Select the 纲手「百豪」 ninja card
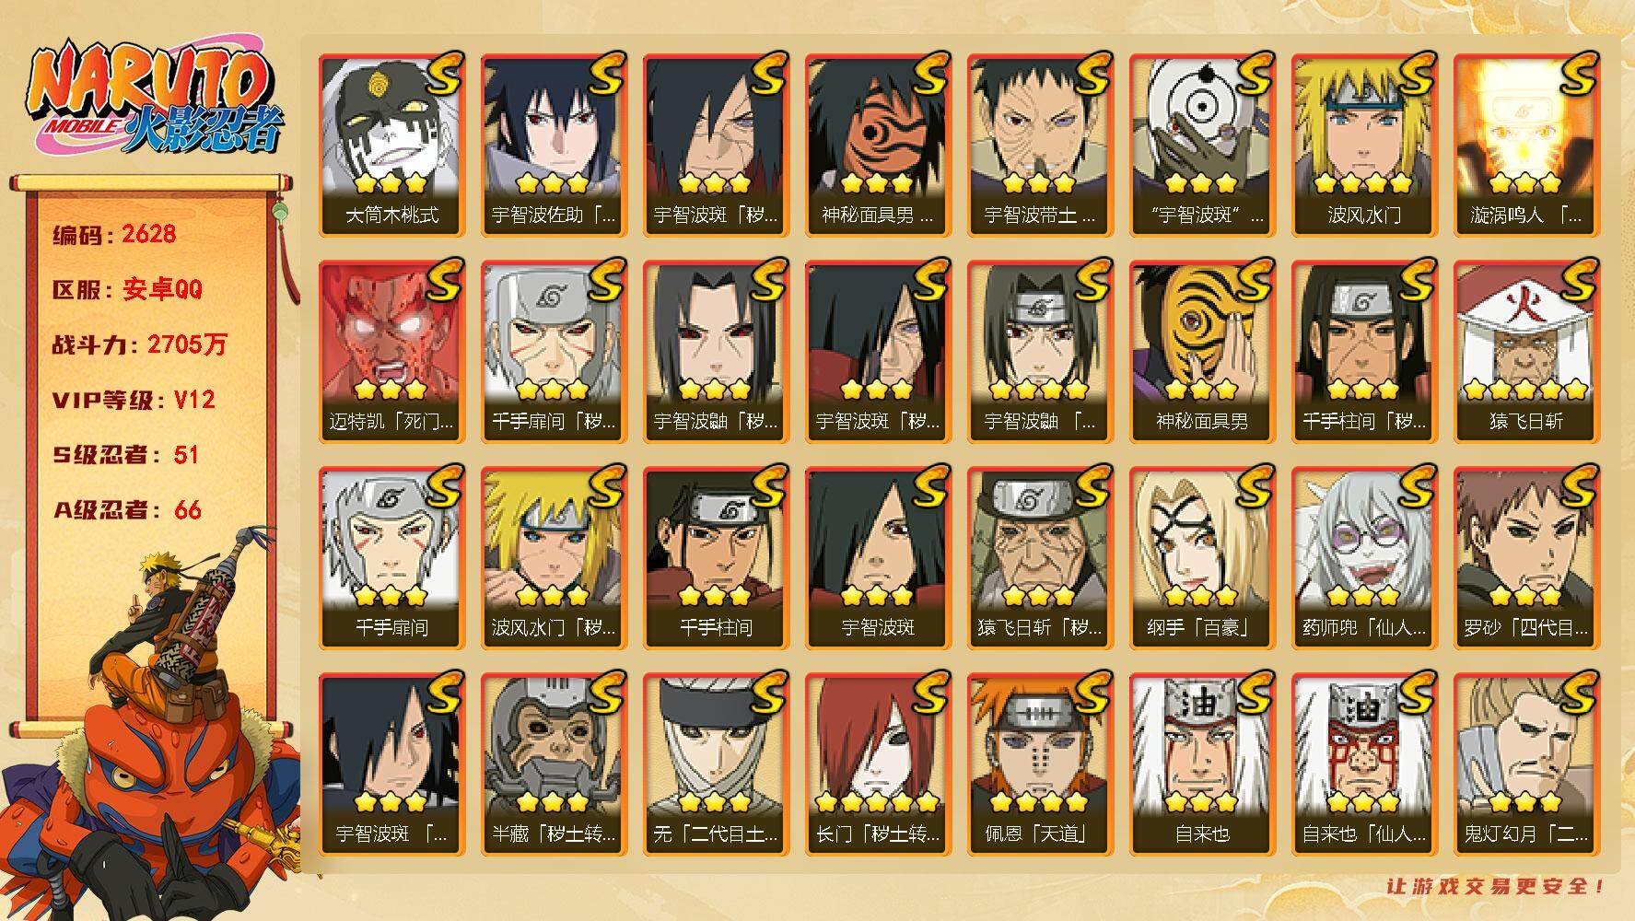The image size is (1635, 921). point(1202,558)
